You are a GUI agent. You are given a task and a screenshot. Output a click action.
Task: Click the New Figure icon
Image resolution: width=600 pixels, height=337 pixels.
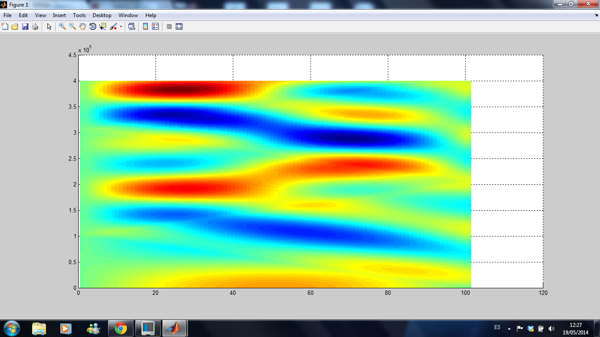(x=5, y=27)
